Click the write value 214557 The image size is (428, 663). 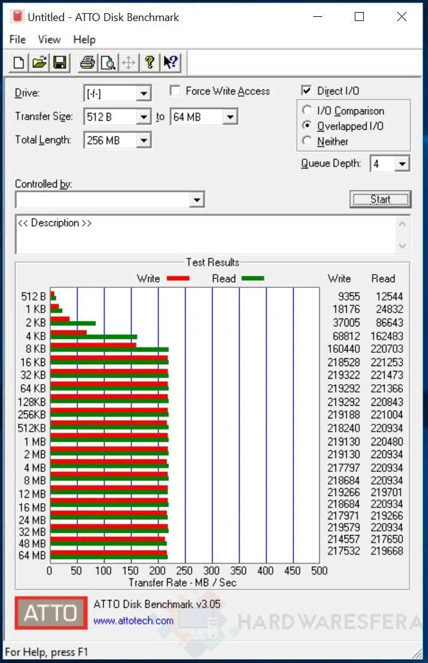pos(343,539)
